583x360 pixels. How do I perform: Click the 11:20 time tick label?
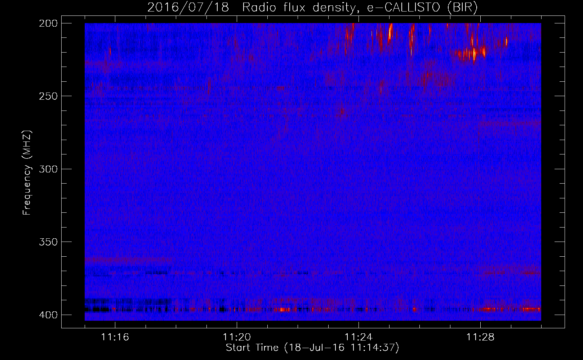click(237, 337)
